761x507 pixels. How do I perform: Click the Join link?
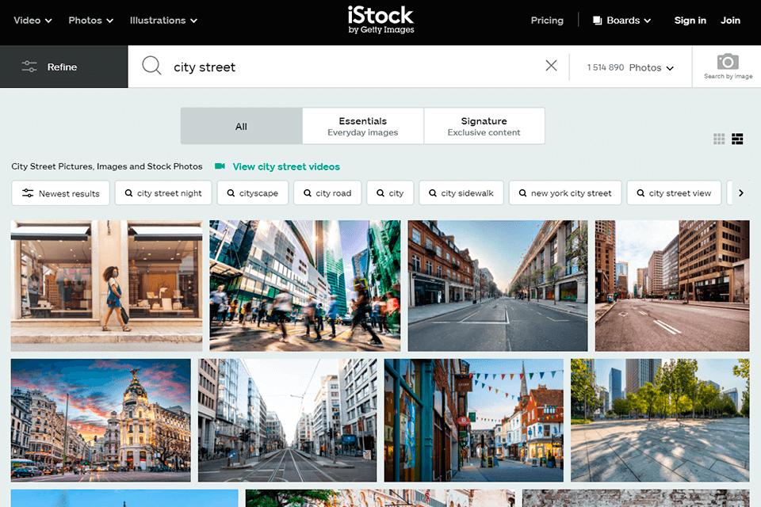(x=730, y=21)
